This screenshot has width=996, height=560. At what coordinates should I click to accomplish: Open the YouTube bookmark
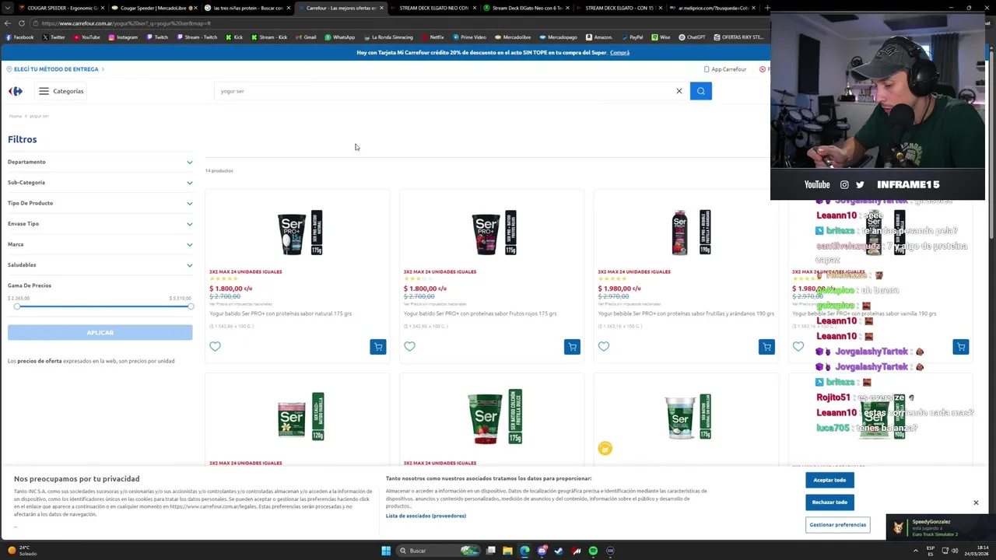point(86,37)
